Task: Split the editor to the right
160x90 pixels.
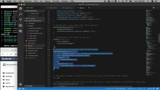Action: pos(154,8)
